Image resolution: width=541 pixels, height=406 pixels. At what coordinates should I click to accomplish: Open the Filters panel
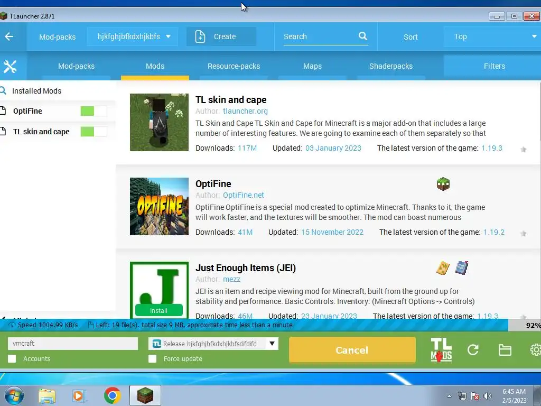click(x=492, y=66)
